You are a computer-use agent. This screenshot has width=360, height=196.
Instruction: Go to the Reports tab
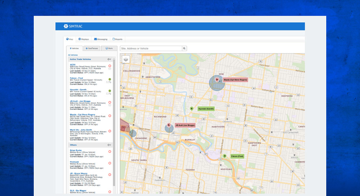(117, 39)
